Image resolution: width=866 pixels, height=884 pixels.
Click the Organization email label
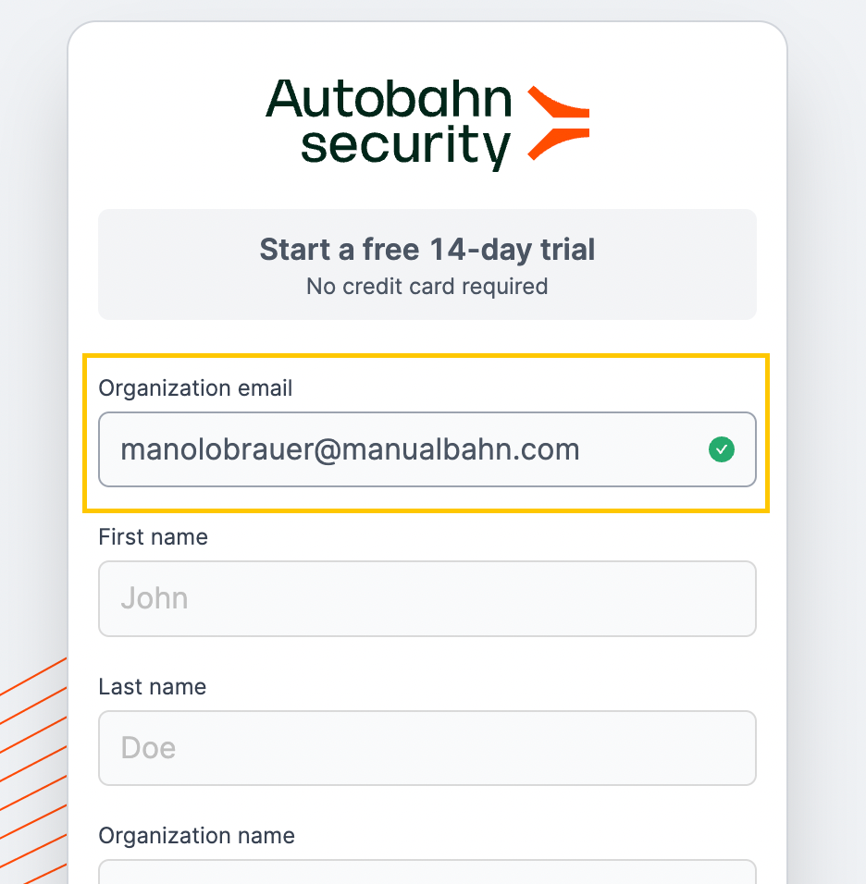point(195,387)
